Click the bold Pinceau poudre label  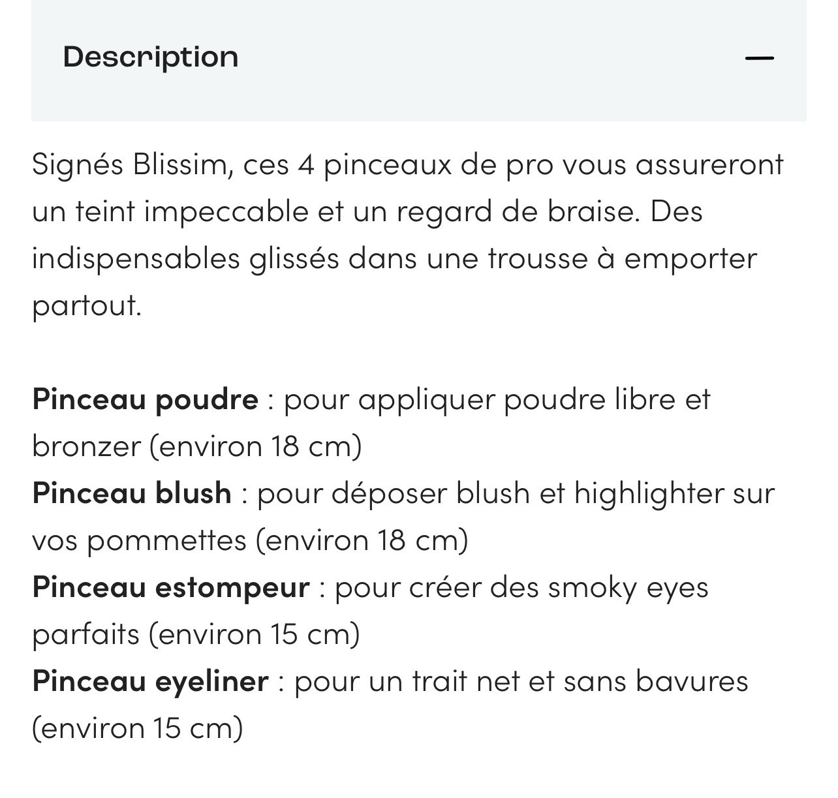pyautogui.click(x=145, y=399)
